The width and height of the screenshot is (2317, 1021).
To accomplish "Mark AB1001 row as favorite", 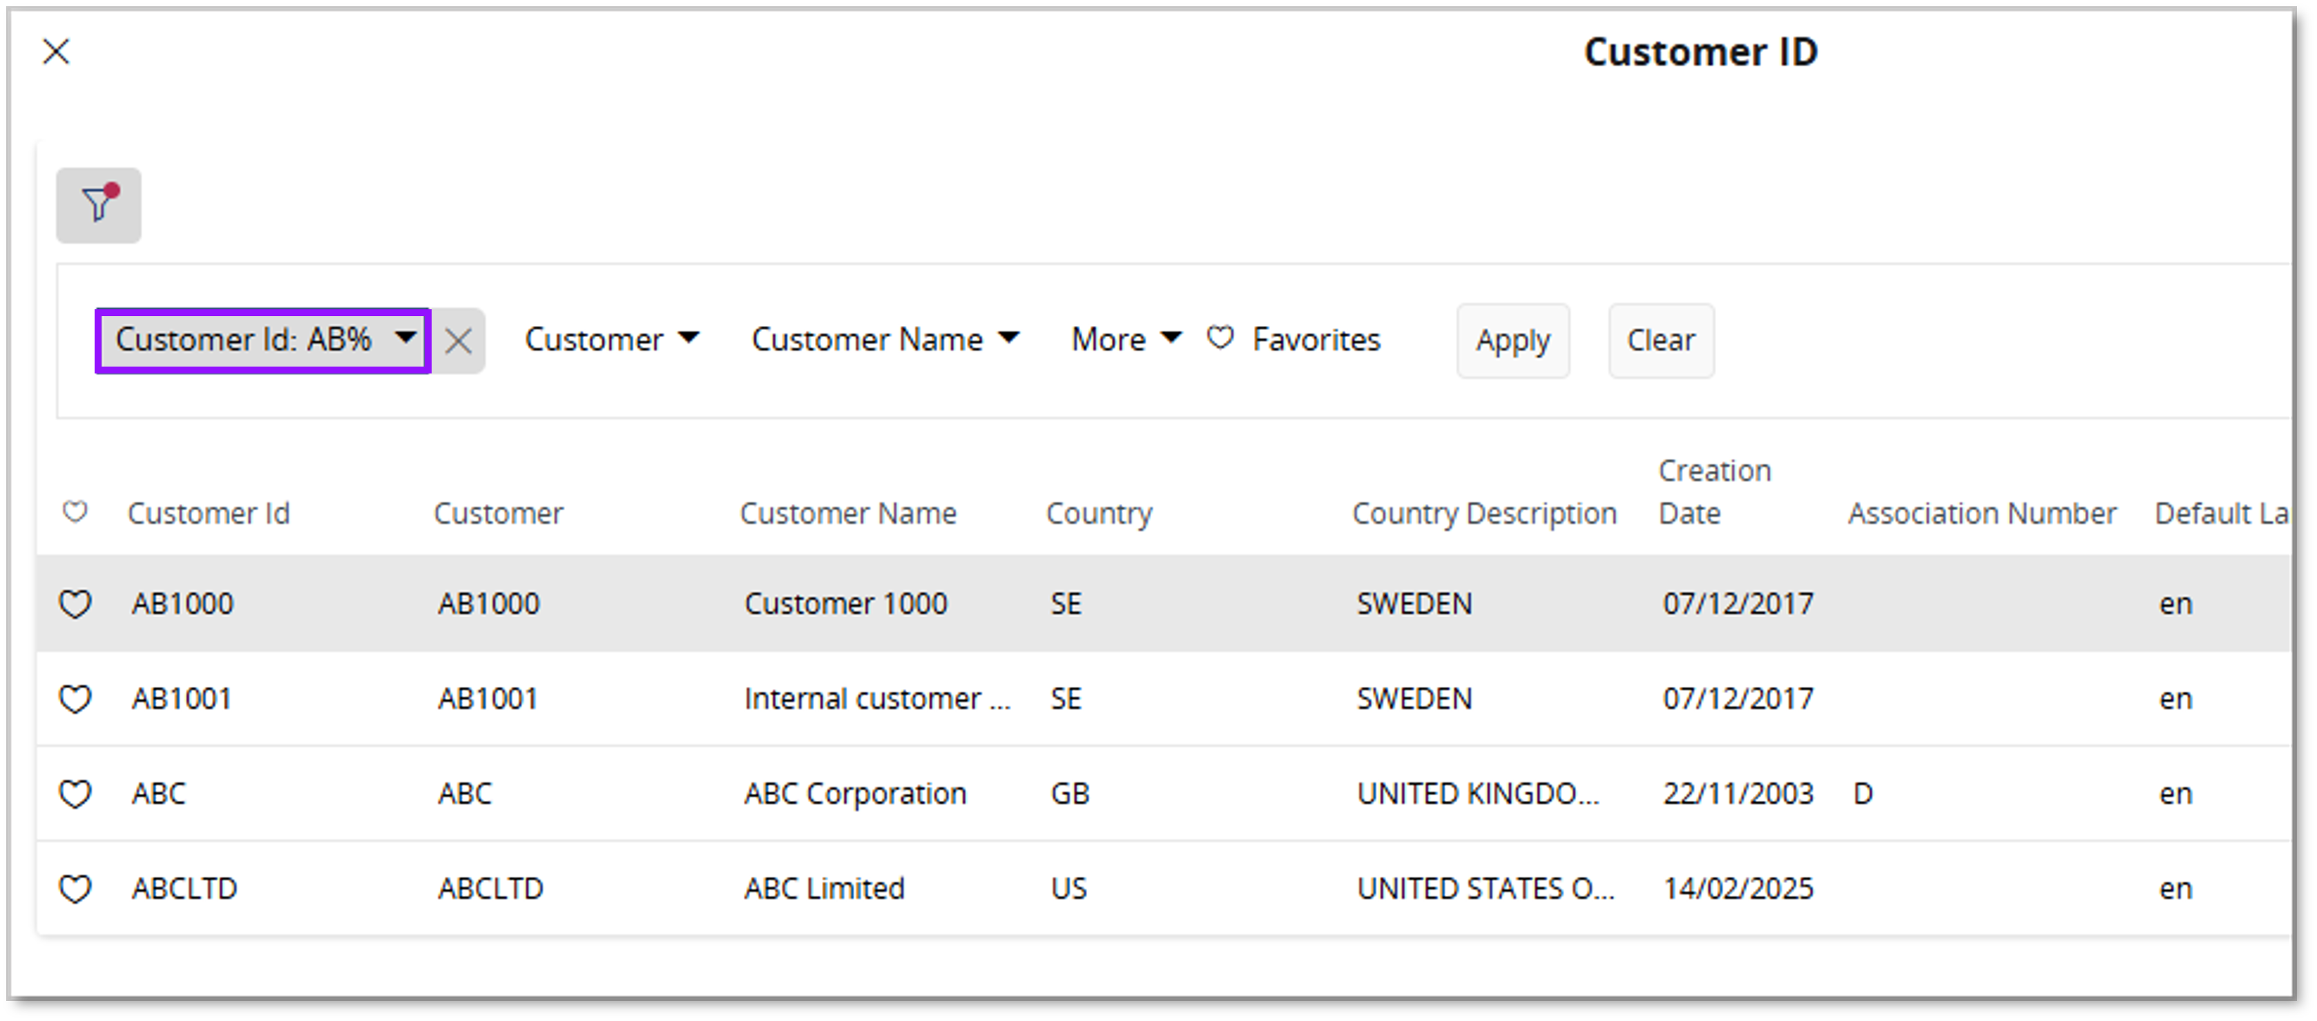I will (75, 699).
